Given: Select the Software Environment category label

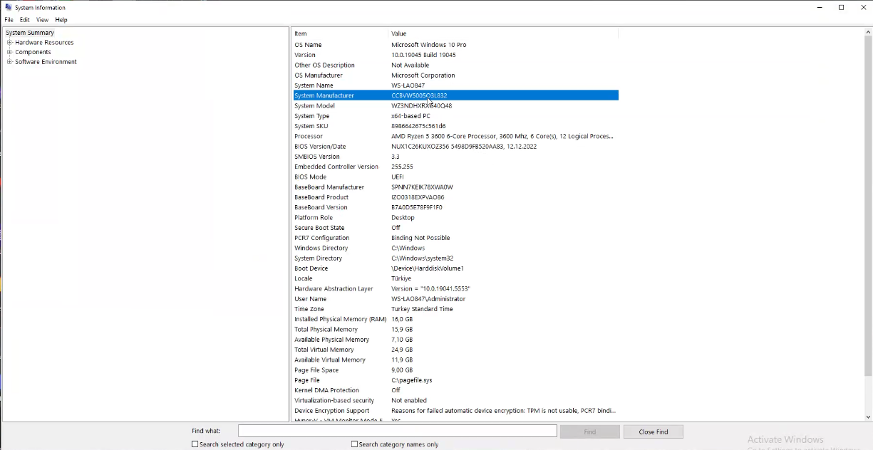Looking at the screenshot, I should coord(46,62).
